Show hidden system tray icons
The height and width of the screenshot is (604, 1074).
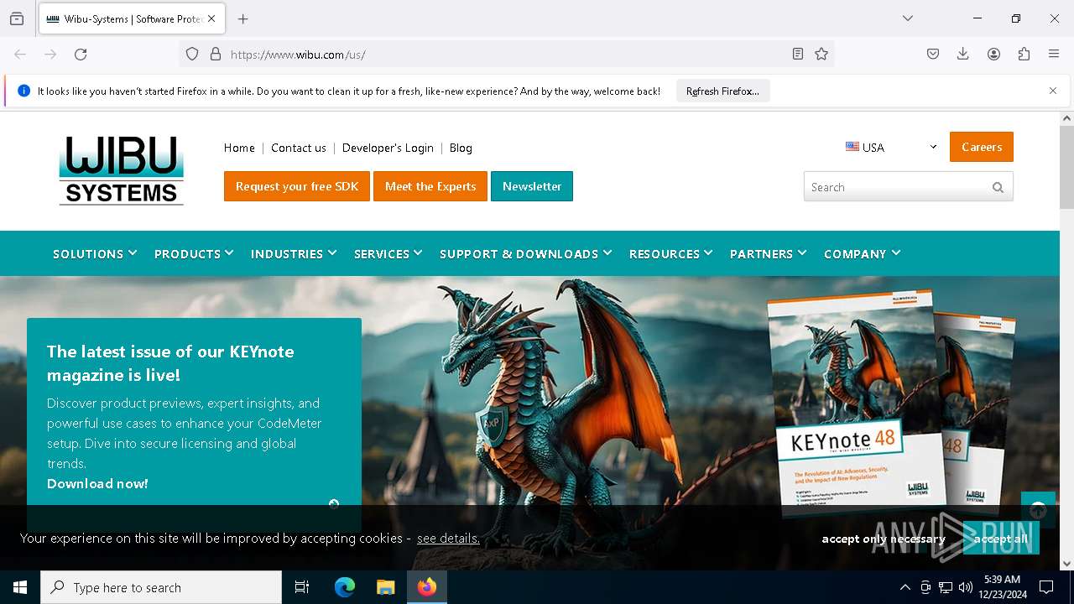pos(905,587)
